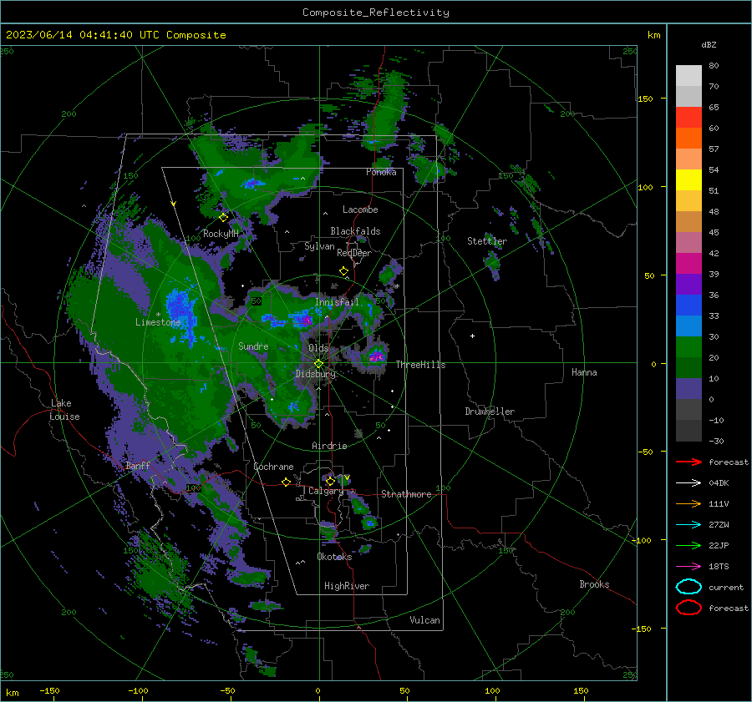Click the Ponoka city label
This screenshot has width=752, height=702.
381,172
